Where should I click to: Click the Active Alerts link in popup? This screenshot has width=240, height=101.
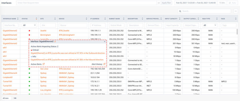pyautogui.click(x=36, y=64)
